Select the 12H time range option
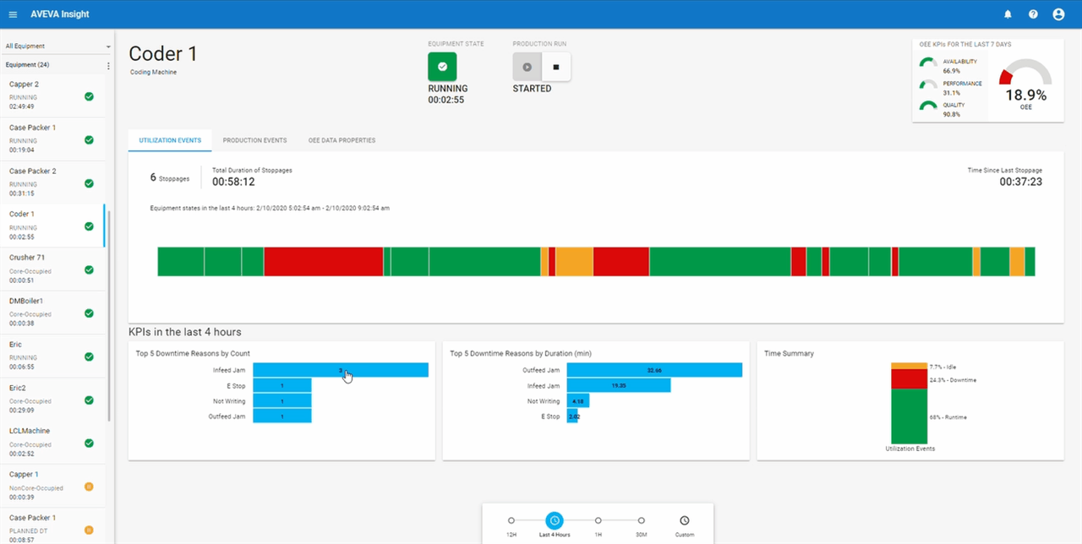Viewport: 1082px width, 544px height. tap(511, 520)
